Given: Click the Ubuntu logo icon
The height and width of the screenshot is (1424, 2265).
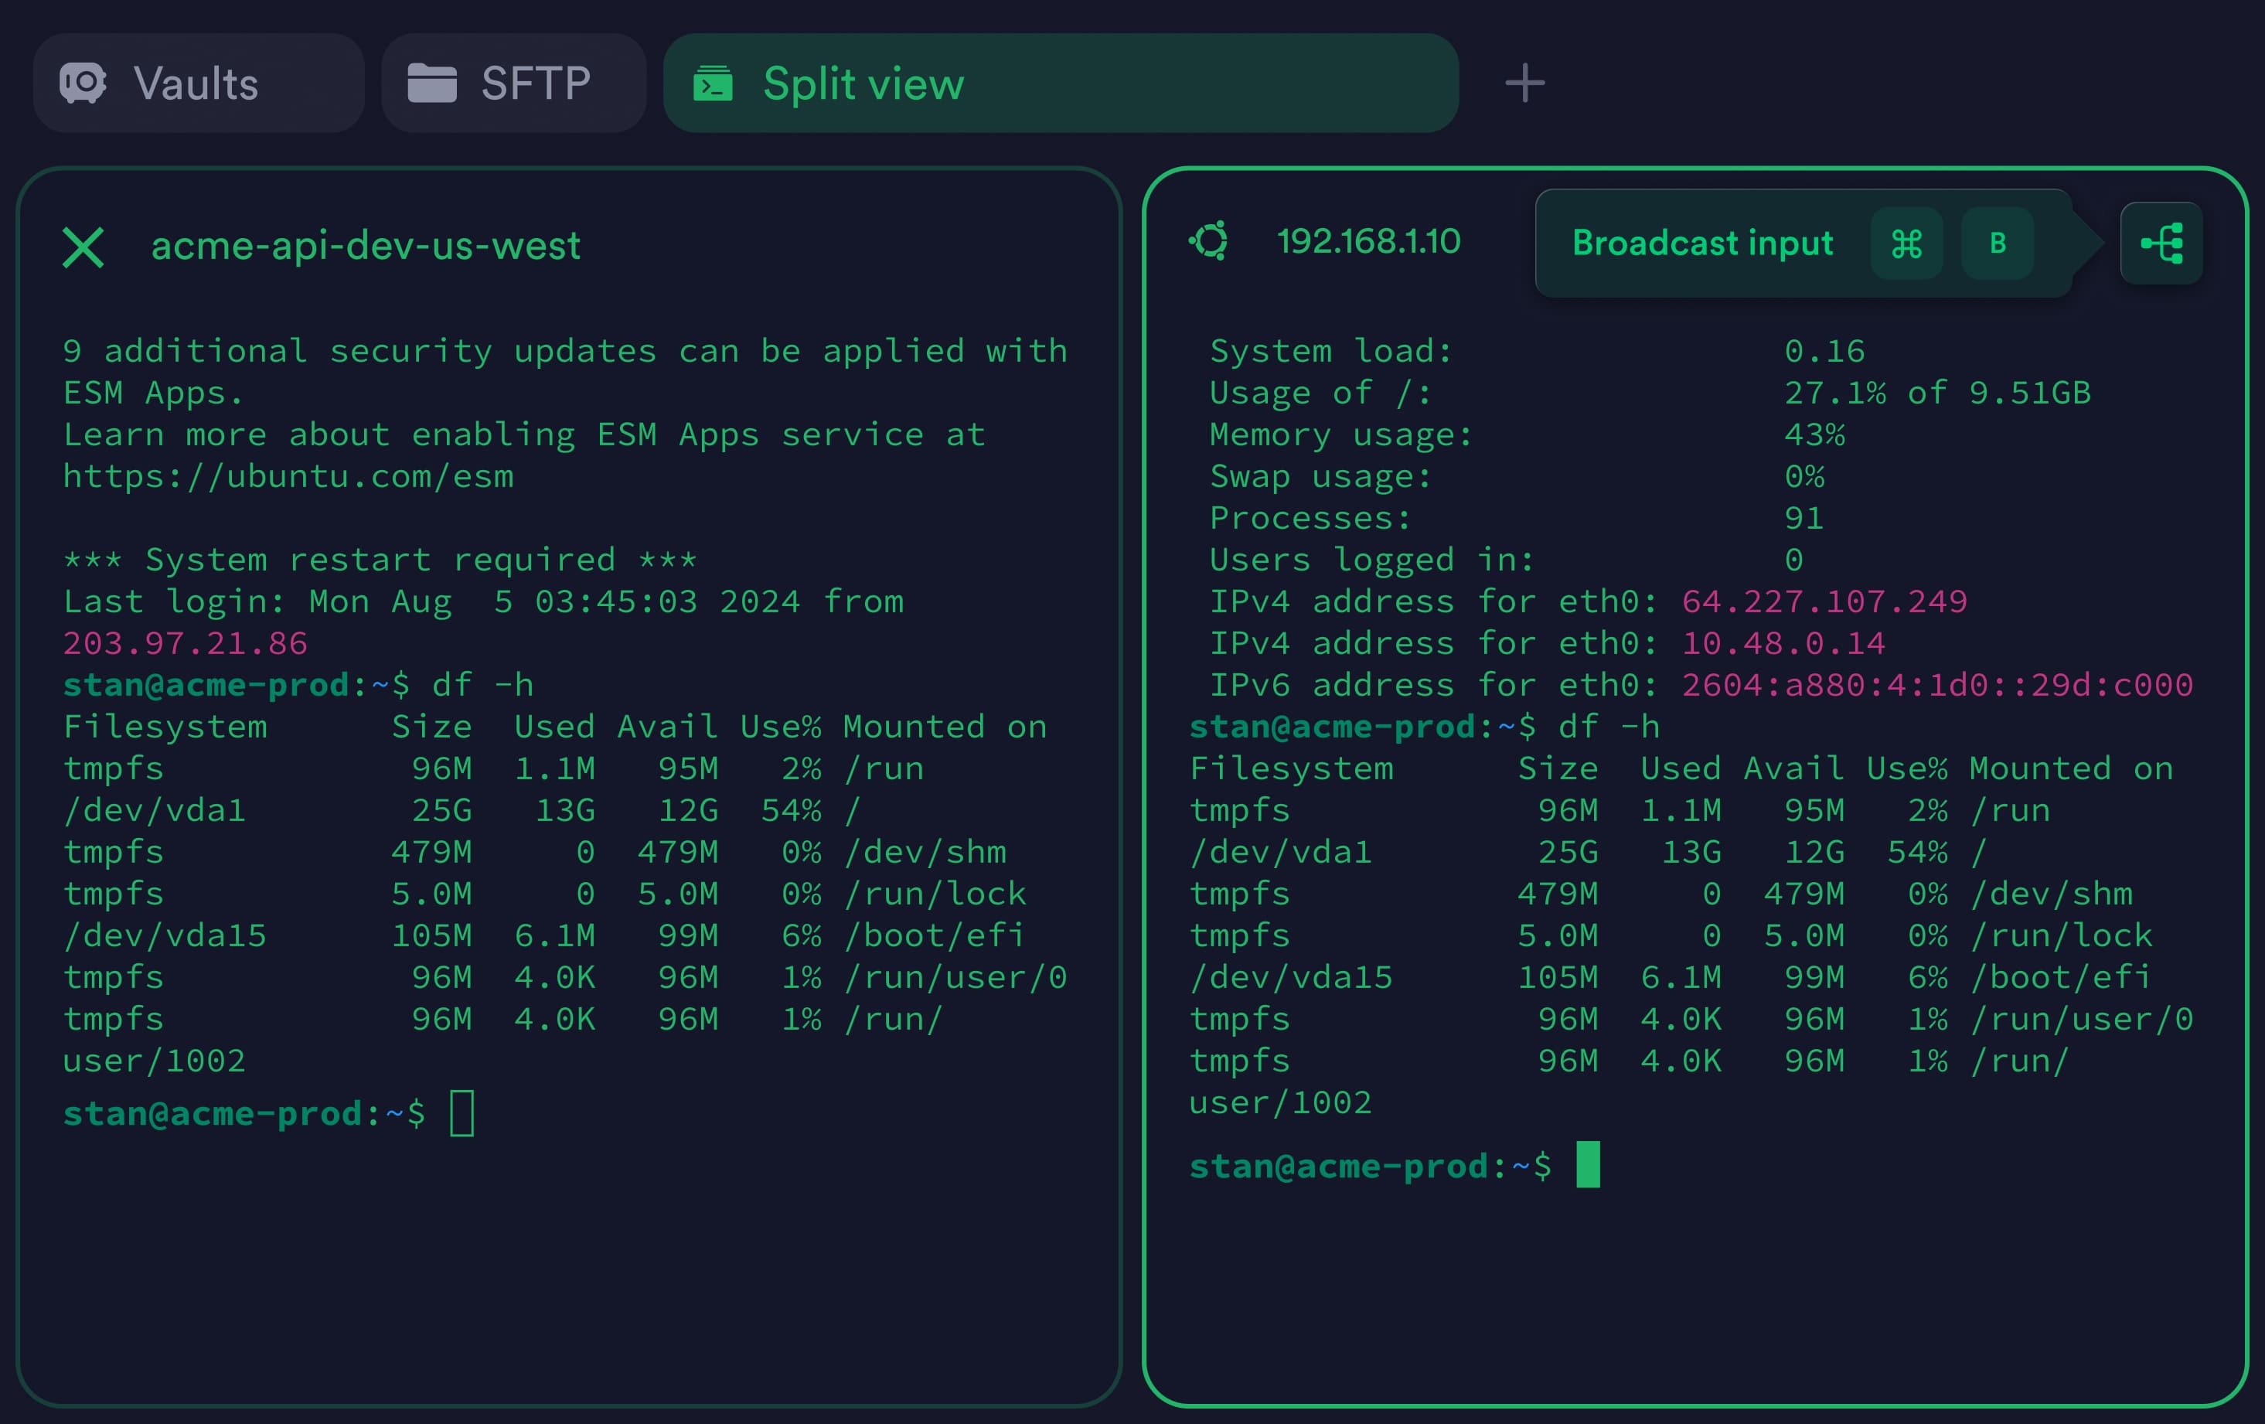Looking at the screenshot, I should pos(1210,240).
